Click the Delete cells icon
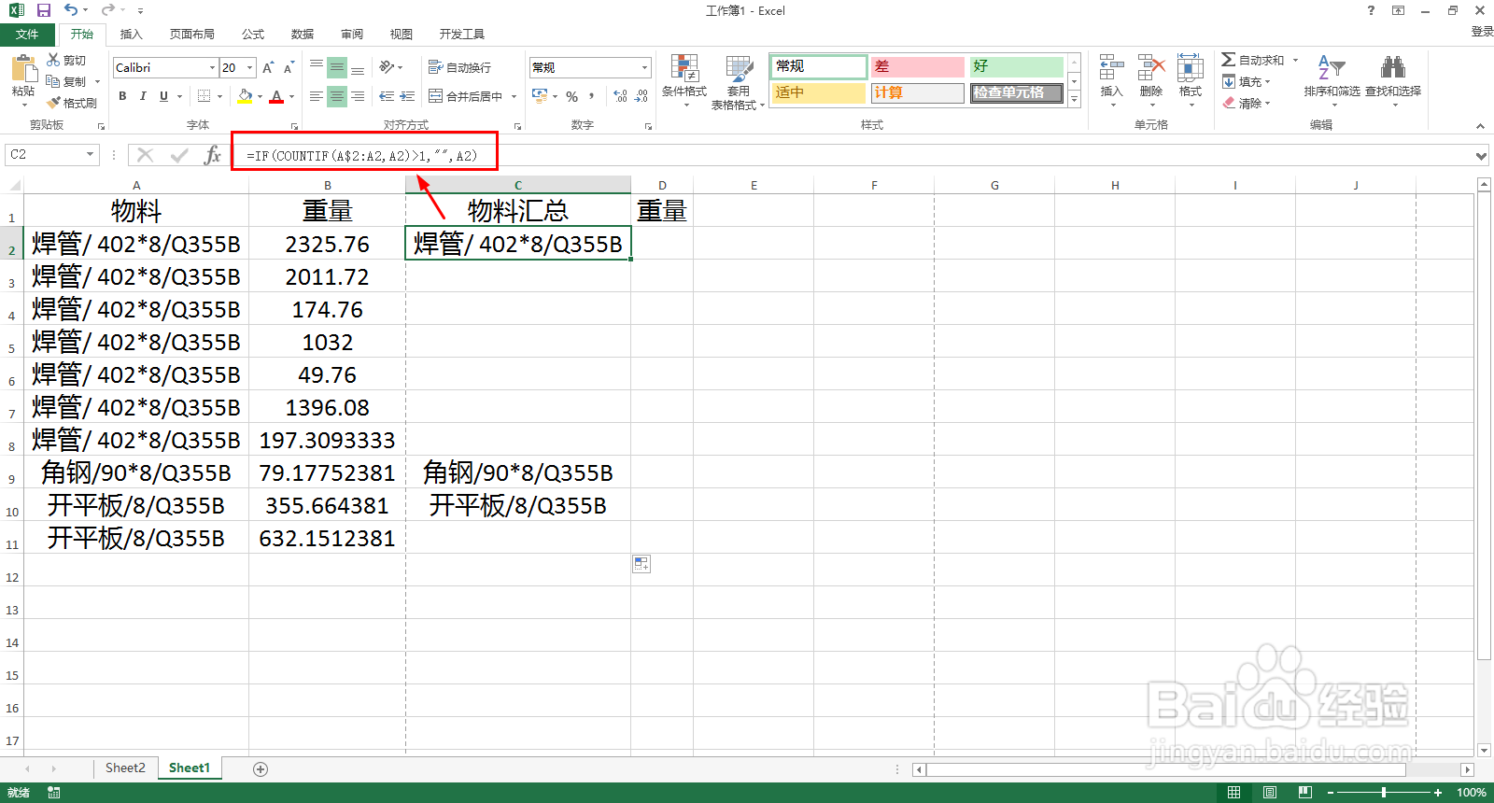Image resolution: width=1494 pixels, height=803 pixels. (x=1151, y=68)
